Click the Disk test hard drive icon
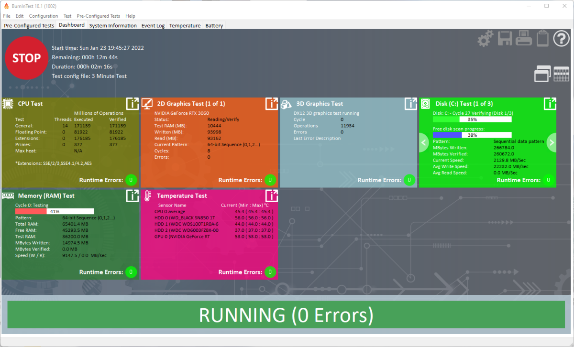Screen dimensions: 574x347 coord(426,104)
